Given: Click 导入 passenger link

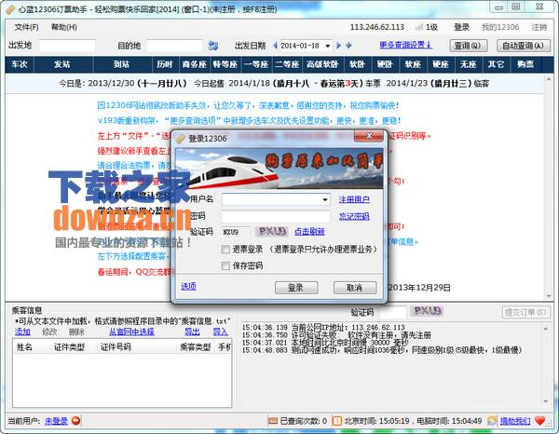Looking at the screenshot, I should click(220, 332).
